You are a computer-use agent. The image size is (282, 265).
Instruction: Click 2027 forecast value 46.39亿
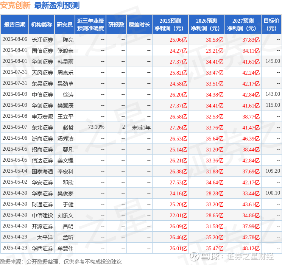[x=251, y=139]
